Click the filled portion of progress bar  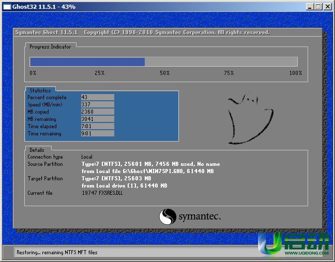point(87,62)
